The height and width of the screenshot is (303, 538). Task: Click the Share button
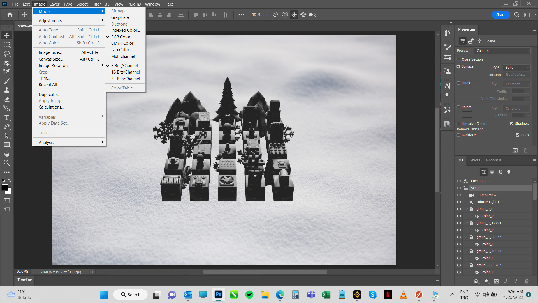(x=500, y=15)
